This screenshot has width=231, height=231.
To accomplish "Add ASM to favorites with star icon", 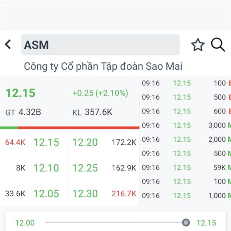I will 198,45.
